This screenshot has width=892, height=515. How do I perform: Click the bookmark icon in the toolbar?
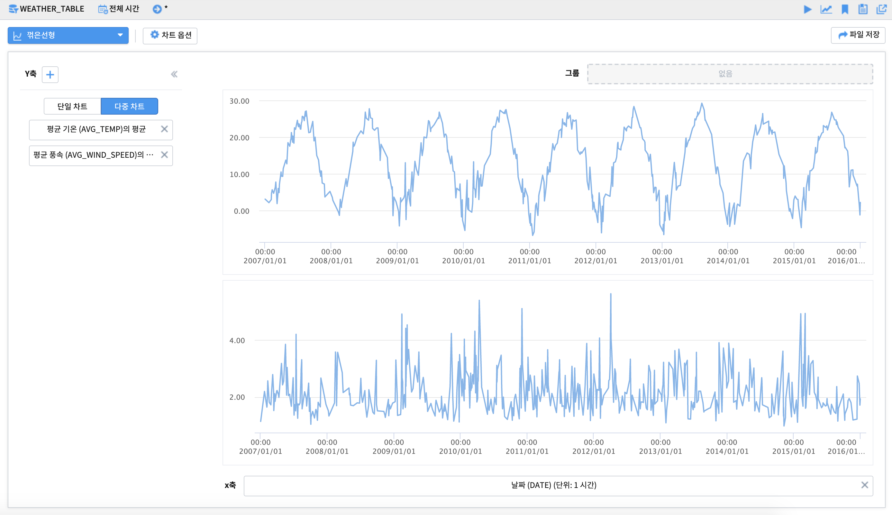click(845, 9)
